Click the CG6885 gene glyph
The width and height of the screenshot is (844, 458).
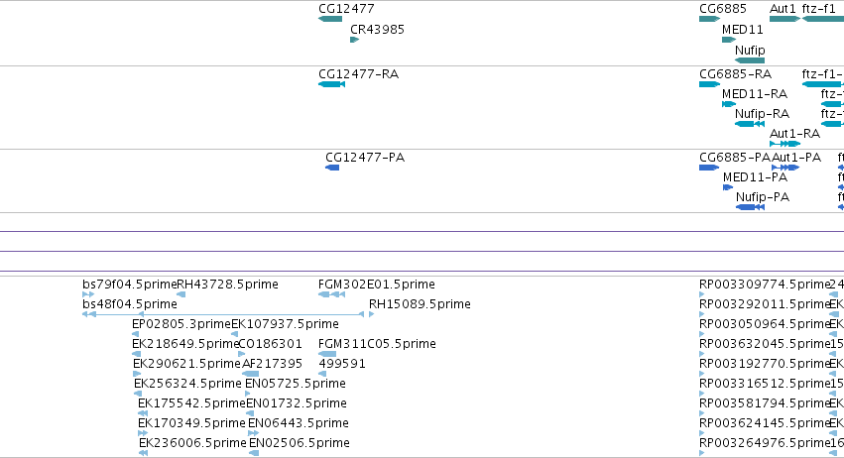click(709, 19)
